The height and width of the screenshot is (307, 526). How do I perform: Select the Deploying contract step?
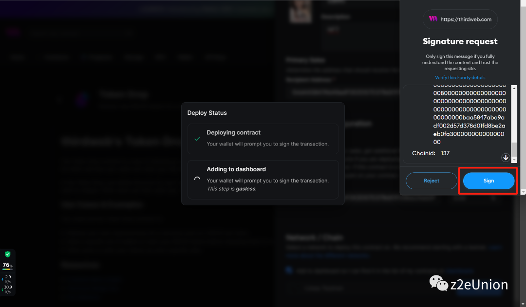(x=263, y=139)
